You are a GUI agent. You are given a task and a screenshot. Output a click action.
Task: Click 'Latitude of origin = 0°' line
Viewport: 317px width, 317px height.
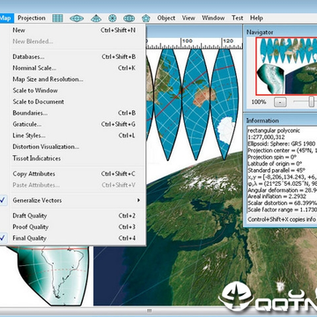pos(276,164)
